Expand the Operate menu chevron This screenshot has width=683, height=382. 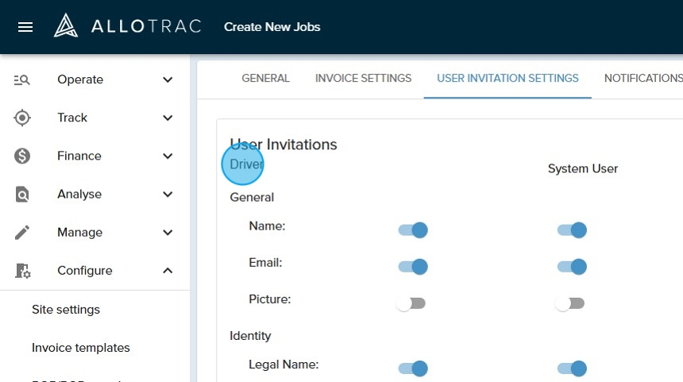[168, 79]
